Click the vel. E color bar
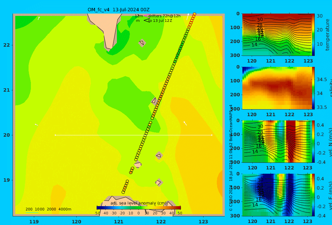The width and height of the screenshot is (332, 225). pos(313,195)
